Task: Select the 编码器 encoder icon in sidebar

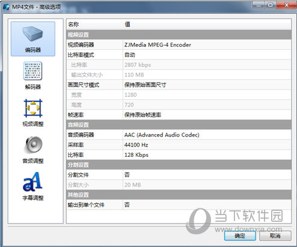Action: pos(33,39)
